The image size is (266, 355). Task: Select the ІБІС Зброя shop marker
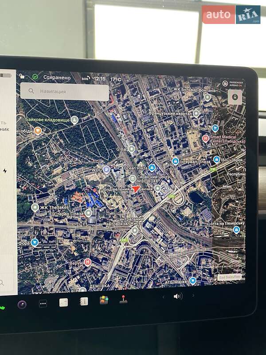tap(216, 160)
